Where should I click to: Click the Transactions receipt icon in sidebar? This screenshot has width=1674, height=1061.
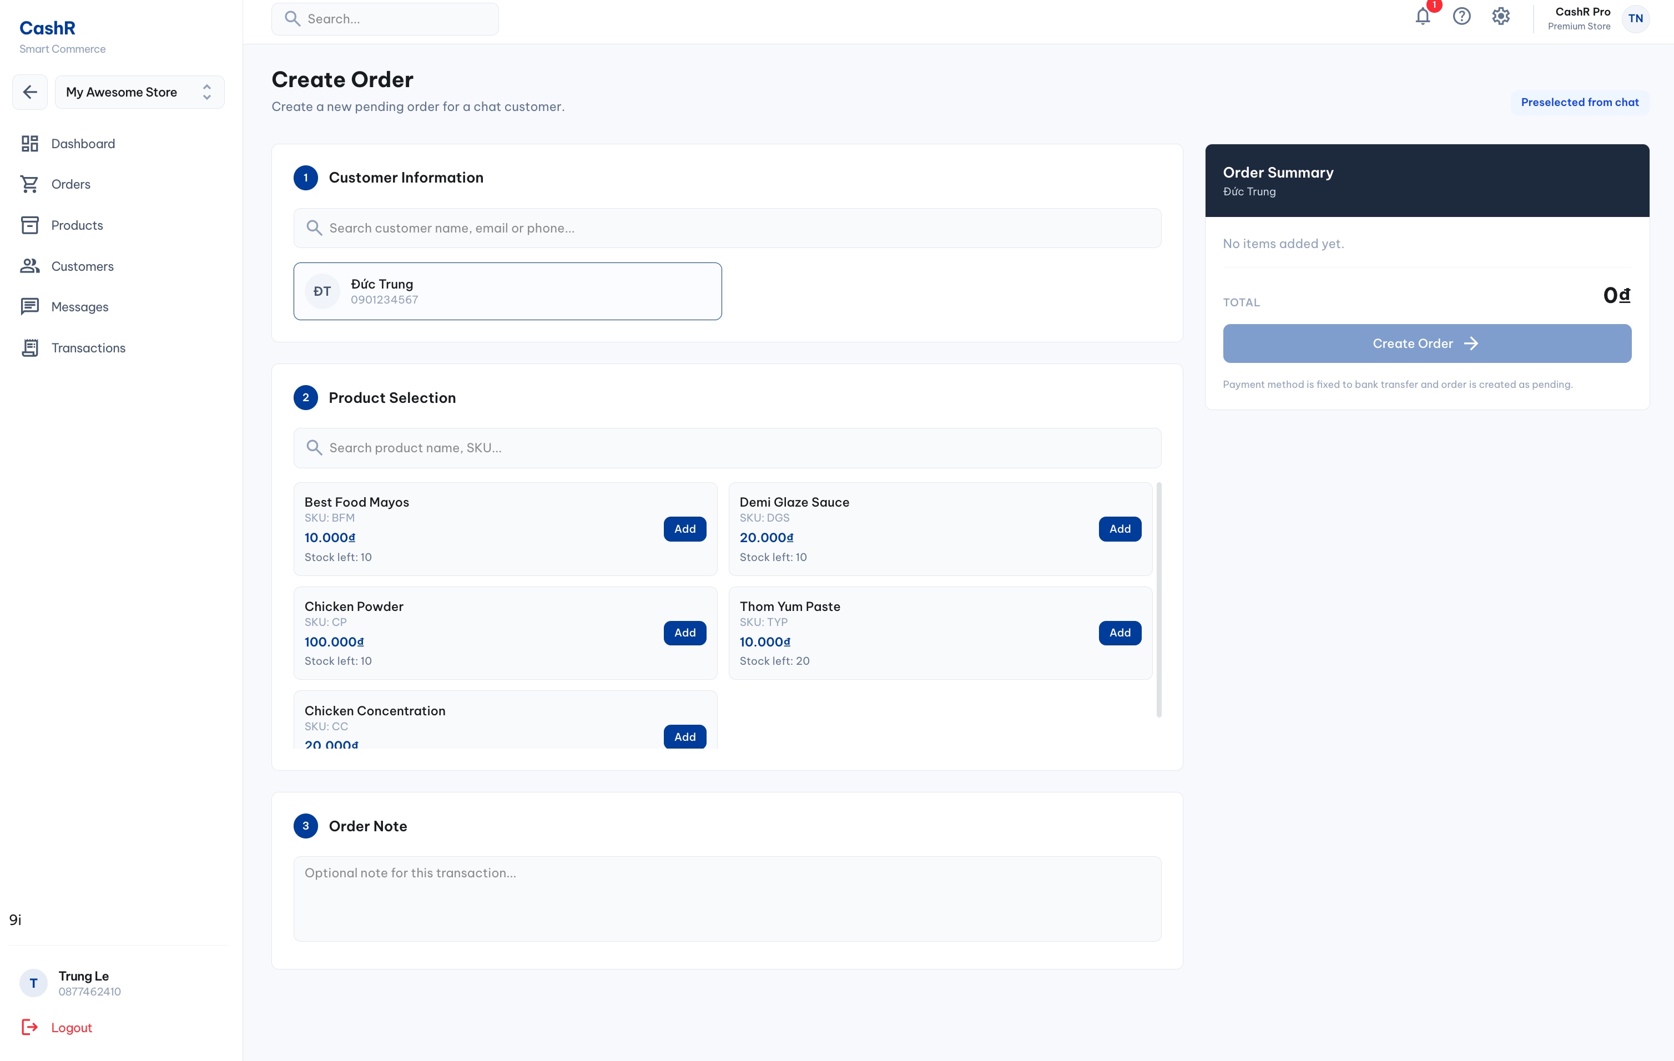(x=30, y=348)
